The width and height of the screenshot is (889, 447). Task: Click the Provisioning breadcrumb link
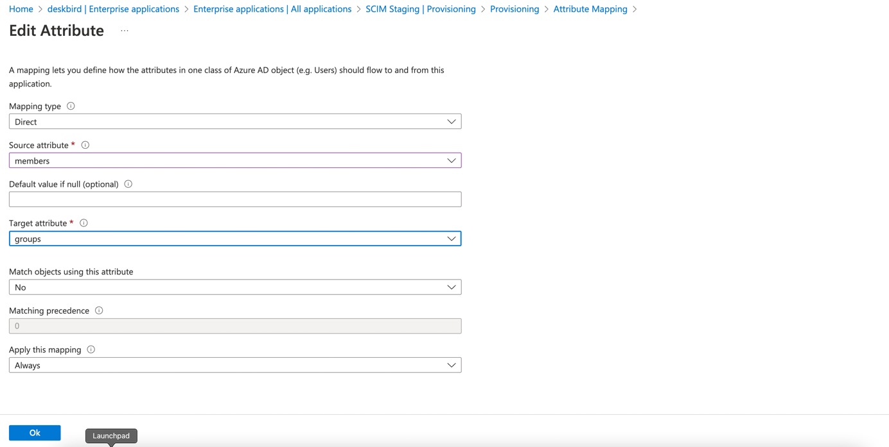pos(515,9)
